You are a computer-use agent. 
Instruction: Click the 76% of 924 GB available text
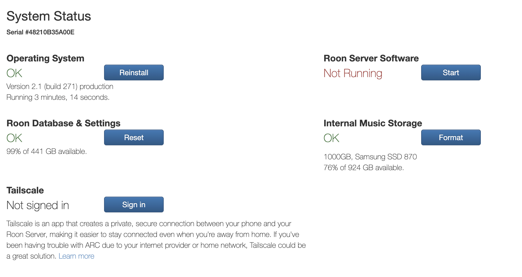tap(363, 168)
